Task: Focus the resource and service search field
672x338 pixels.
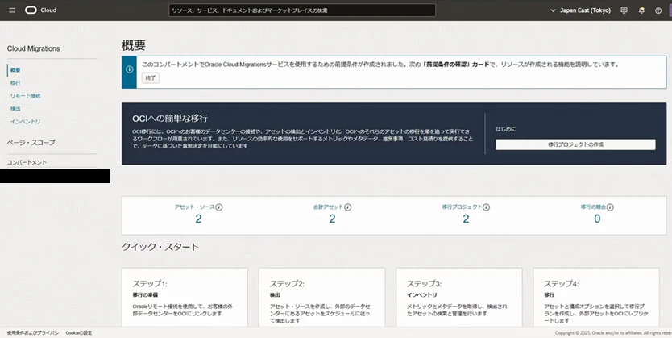Action: (x=302, y=10)
